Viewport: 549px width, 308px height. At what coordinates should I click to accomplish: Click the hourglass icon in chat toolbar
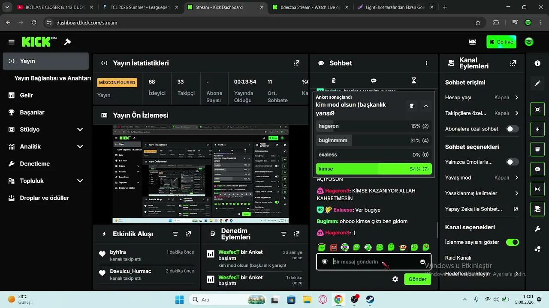tap(413, 80)
